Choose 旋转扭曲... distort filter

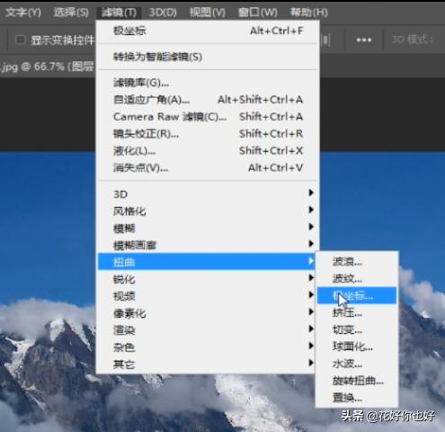[357, 381]
